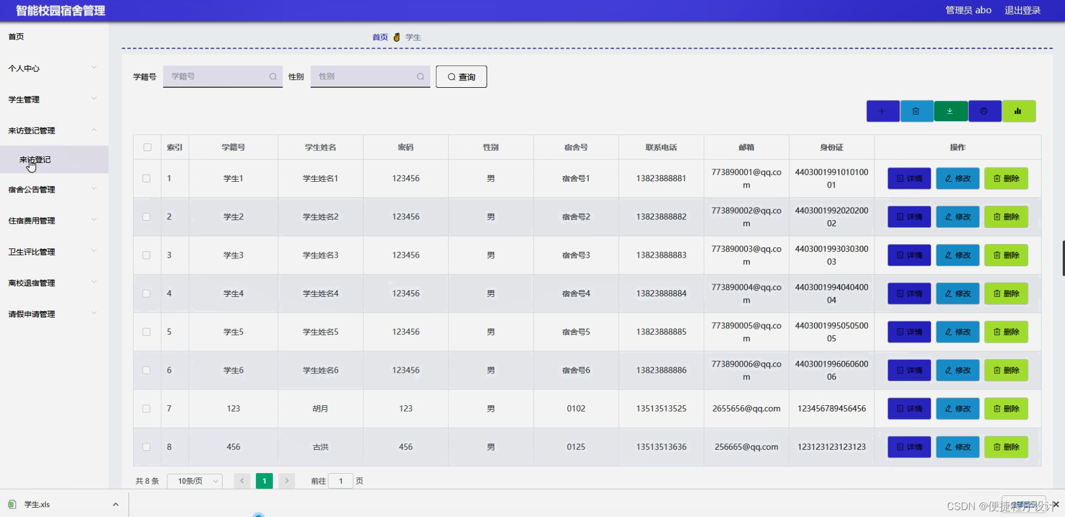This screenshot has width=1065, height=517.
Task: Click the batch delete trash toolbar button
Action: tap(916, 111)
